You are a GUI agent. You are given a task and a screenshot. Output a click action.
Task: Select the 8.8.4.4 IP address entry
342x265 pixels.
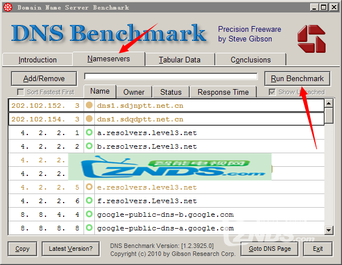click(x=50, y=214)
